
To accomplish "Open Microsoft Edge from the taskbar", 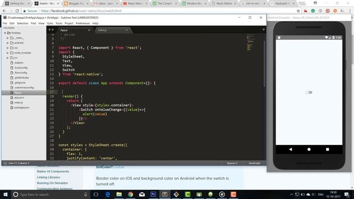I will 108,195.
